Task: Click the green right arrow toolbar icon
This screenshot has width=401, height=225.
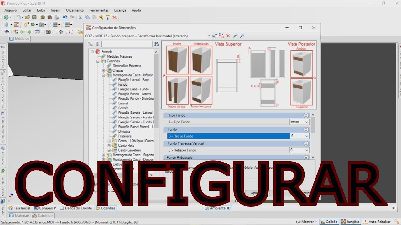Action: pos(29,32)
